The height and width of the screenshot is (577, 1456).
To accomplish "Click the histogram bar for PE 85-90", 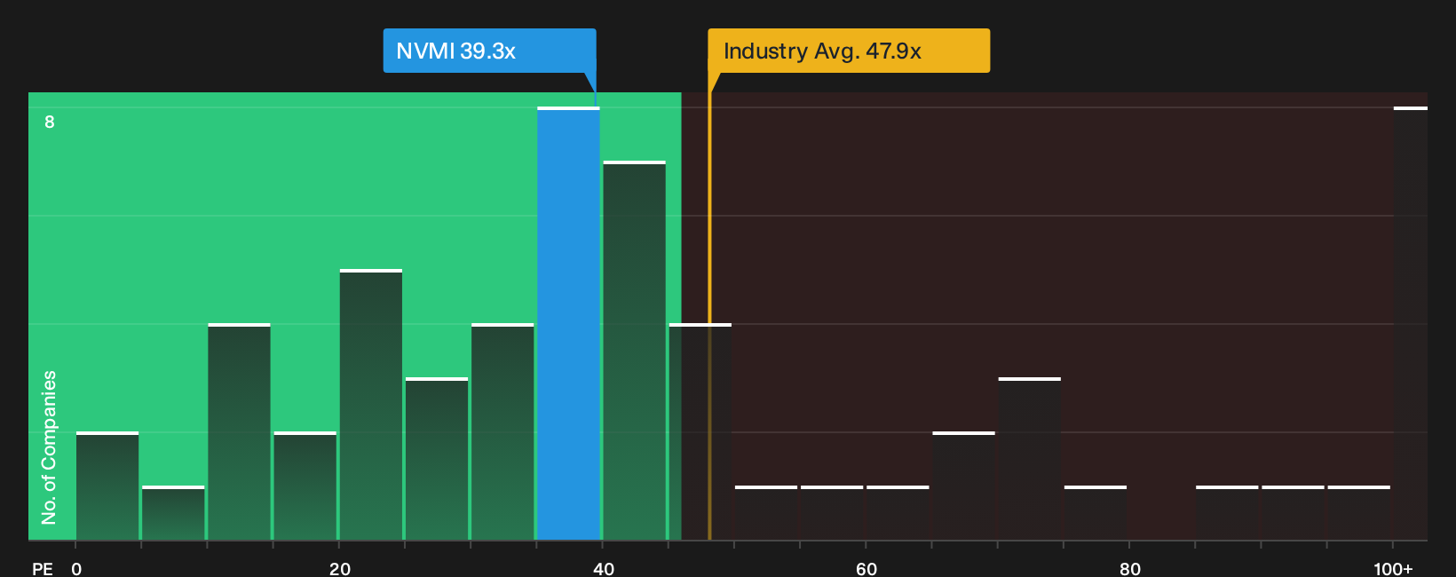I will 1227,513.
